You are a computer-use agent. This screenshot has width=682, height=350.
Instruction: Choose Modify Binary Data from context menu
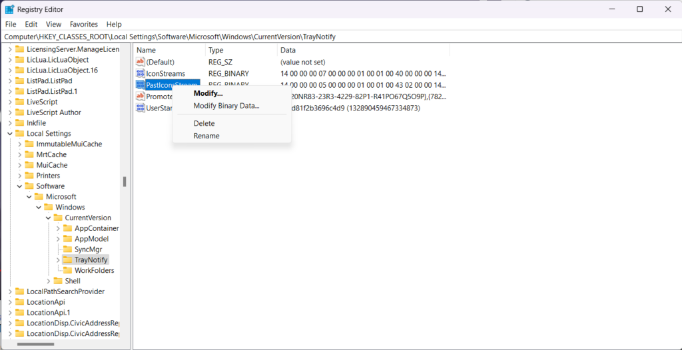226,106
